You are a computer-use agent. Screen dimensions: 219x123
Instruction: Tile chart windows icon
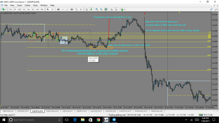pos(106,9)
